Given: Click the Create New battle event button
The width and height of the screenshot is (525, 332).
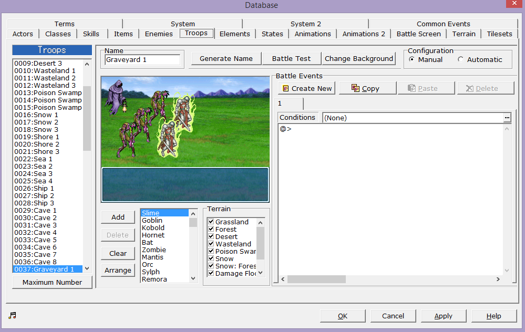Looking at the screenshot, I should (307, 88).
